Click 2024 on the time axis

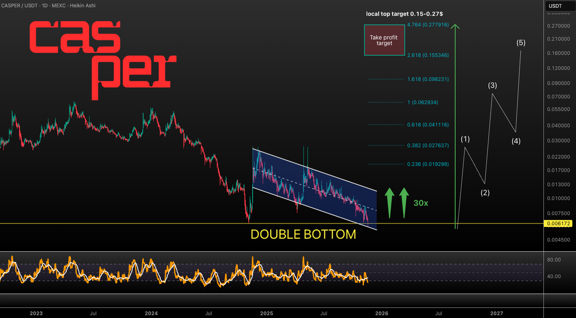pyautogui.click(x=151, y=313)
